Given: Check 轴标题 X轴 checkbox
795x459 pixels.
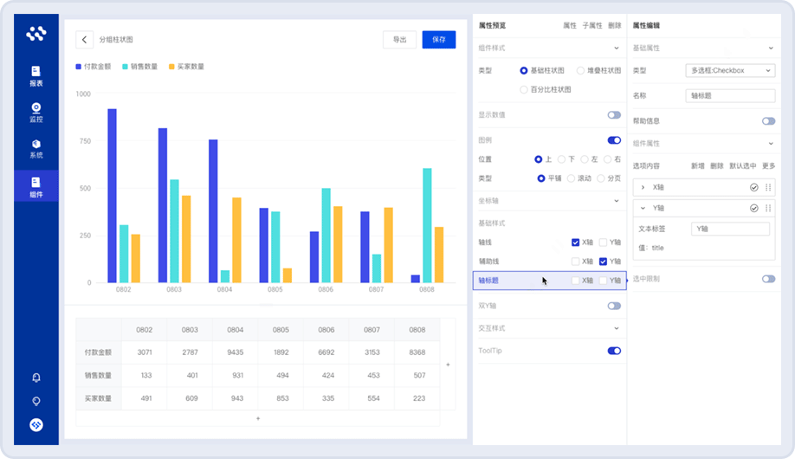Looking at the screenshot, I should [575, 281].
